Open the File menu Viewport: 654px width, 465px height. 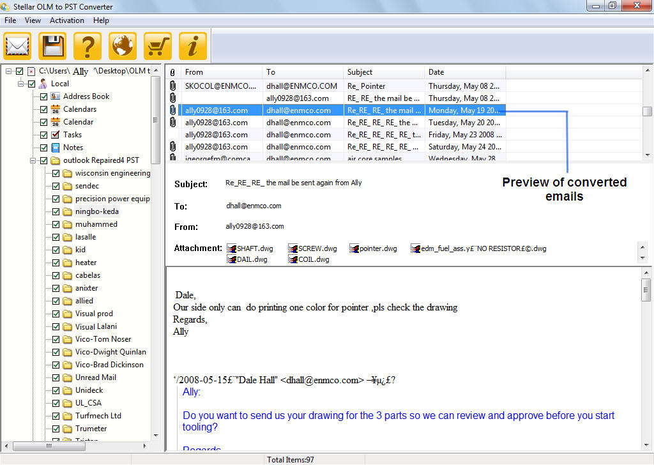[x=10, y=20]
